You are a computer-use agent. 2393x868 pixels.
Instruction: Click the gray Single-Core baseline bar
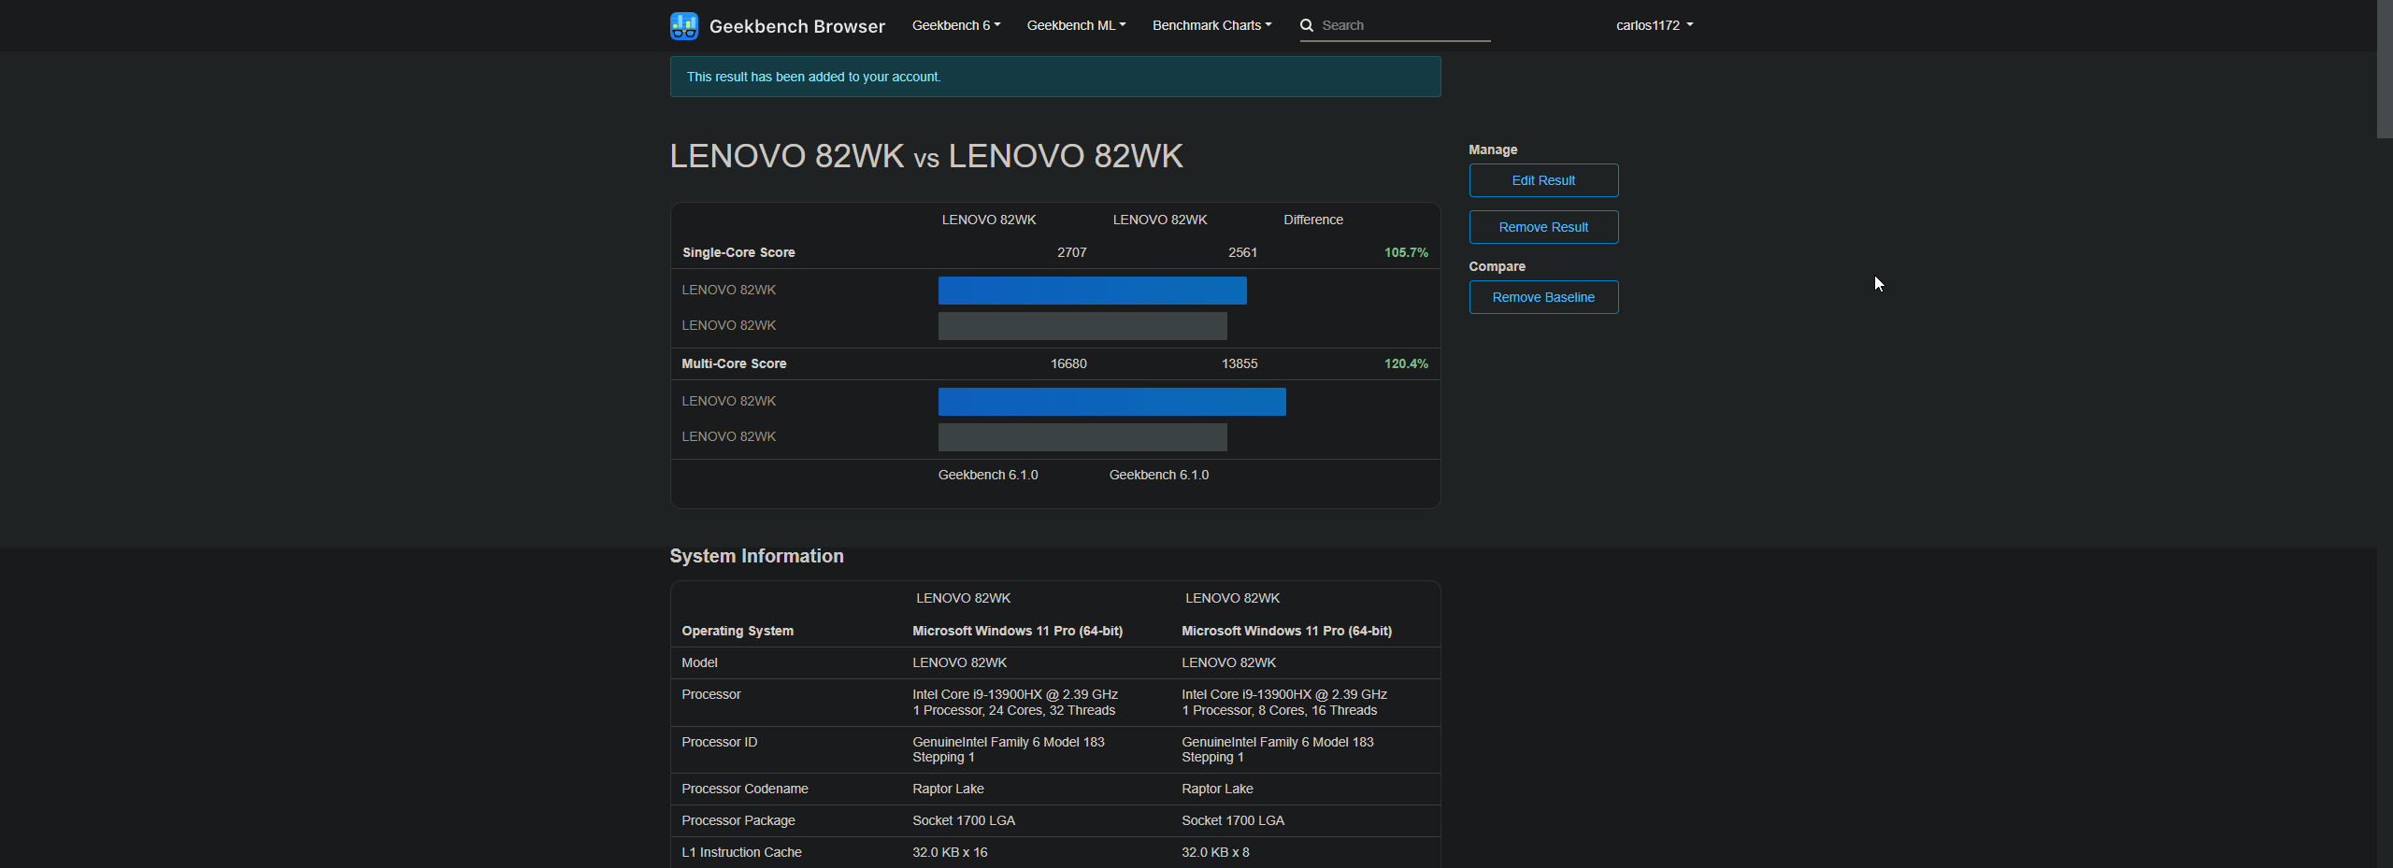click(x=1082, y=326)
